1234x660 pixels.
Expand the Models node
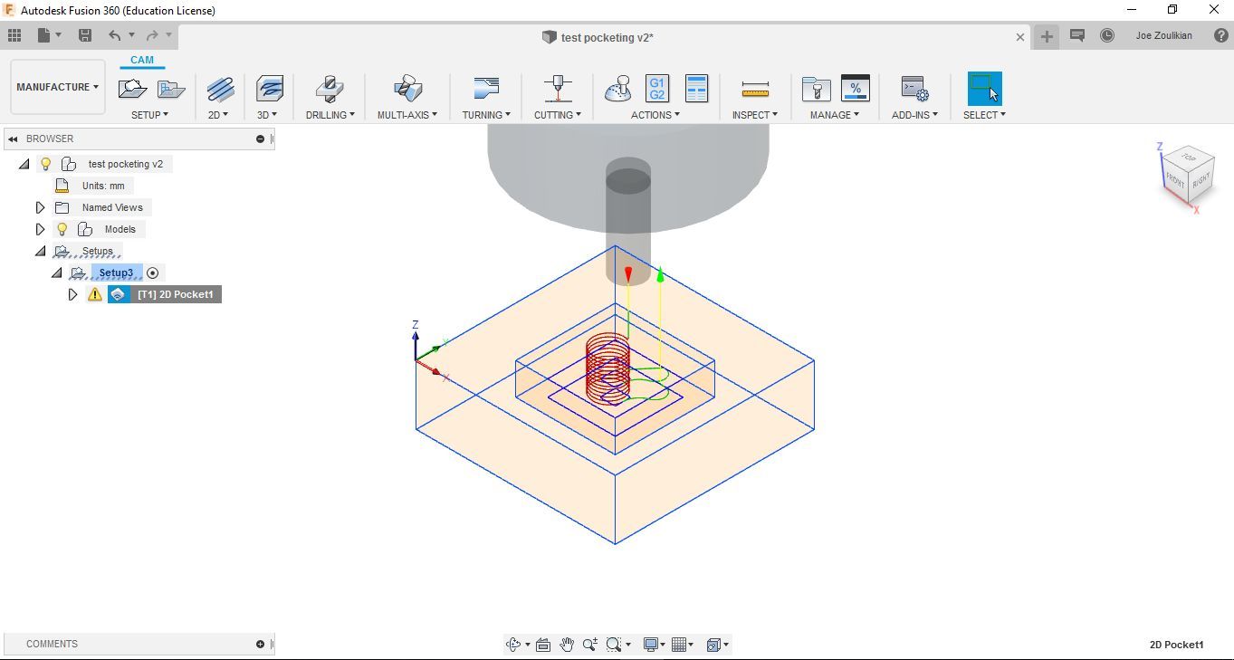tap(40, 229)
